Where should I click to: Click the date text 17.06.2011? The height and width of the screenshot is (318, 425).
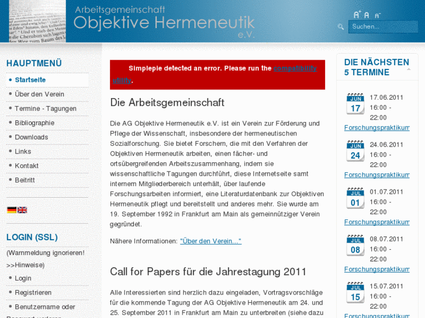coord(386,97)
